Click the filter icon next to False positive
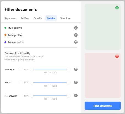This screenshot has height=114, width=125. click(76, 35)
